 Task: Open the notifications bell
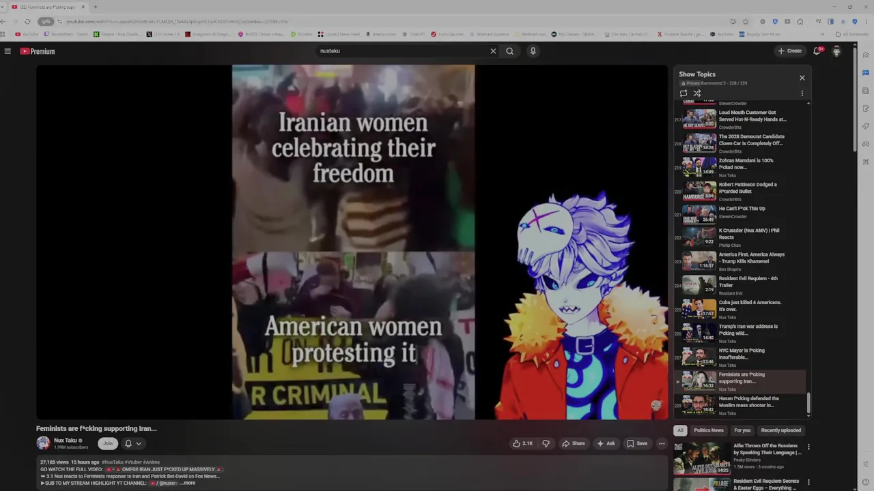(817, 51)
